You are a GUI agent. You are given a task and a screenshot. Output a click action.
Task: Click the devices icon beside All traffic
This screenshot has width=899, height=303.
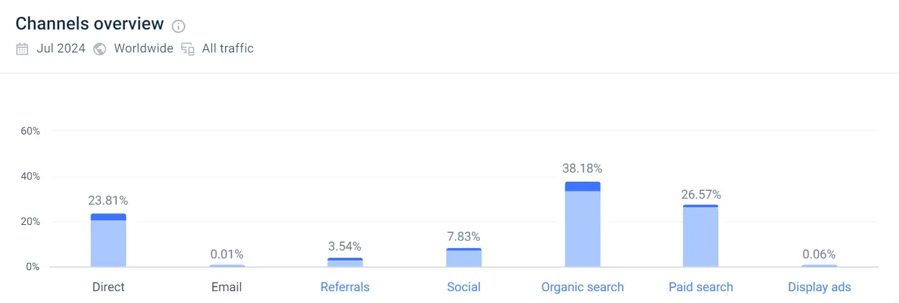pyautogui.click(x=188, y=49)
